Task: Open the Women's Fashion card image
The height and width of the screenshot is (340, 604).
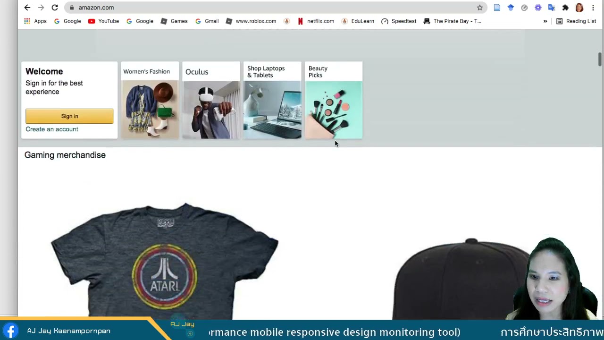Action: point(150,110)
